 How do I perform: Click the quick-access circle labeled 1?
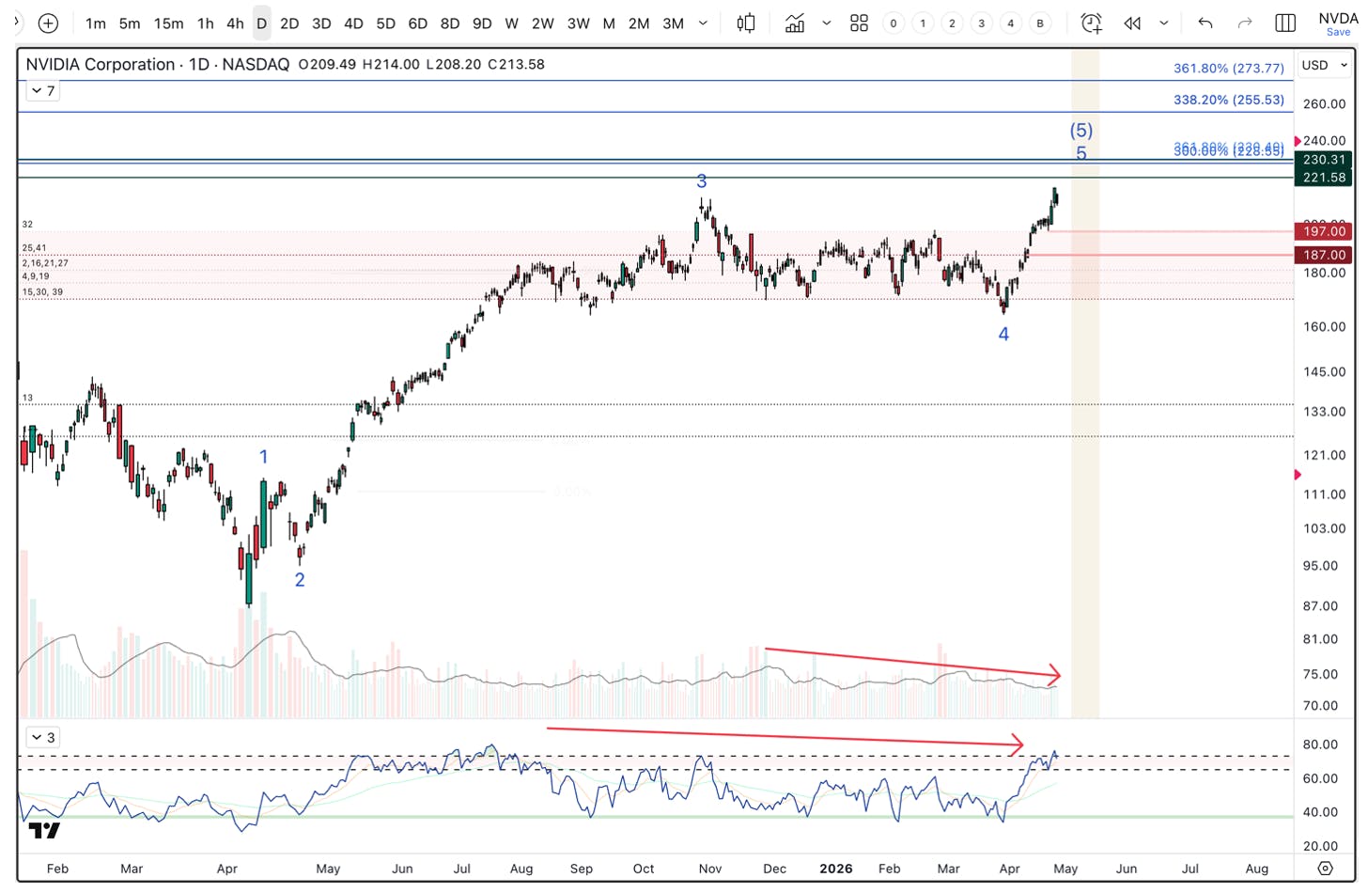pyautogui.click(x=923, y=23)
